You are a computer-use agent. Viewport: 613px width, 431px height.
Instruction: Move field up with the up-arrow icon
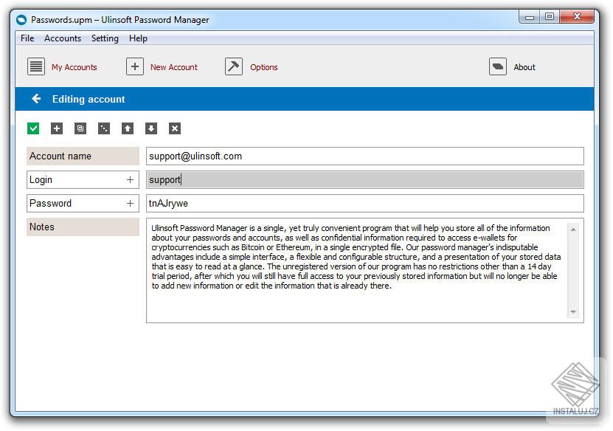pyautogui.click(x=128, y=128)
